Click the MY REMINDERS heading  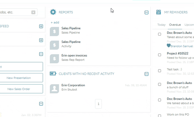click(176, 12)
